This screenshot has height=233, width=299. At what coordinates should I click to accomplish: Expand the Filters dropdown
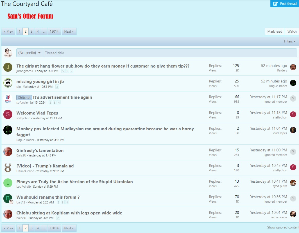[290, 41]
